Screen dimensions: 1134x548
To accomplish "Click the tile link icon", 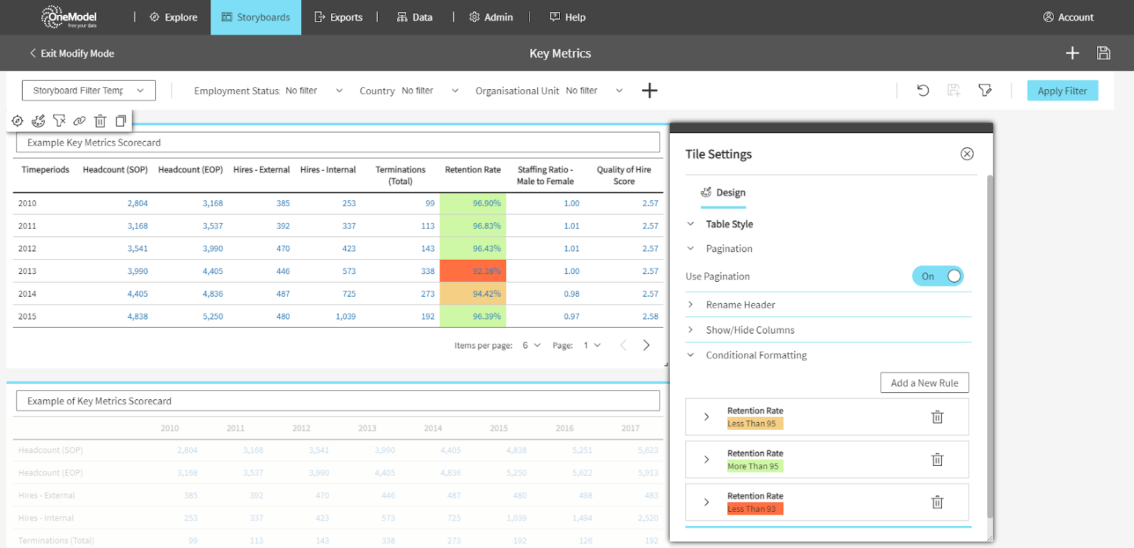I will pyautogui.click(x=79, y=121).
